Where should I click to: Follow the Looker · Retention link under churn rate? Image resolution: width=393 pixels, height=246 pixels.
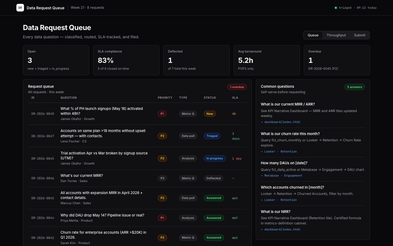[x=279, y=151]
